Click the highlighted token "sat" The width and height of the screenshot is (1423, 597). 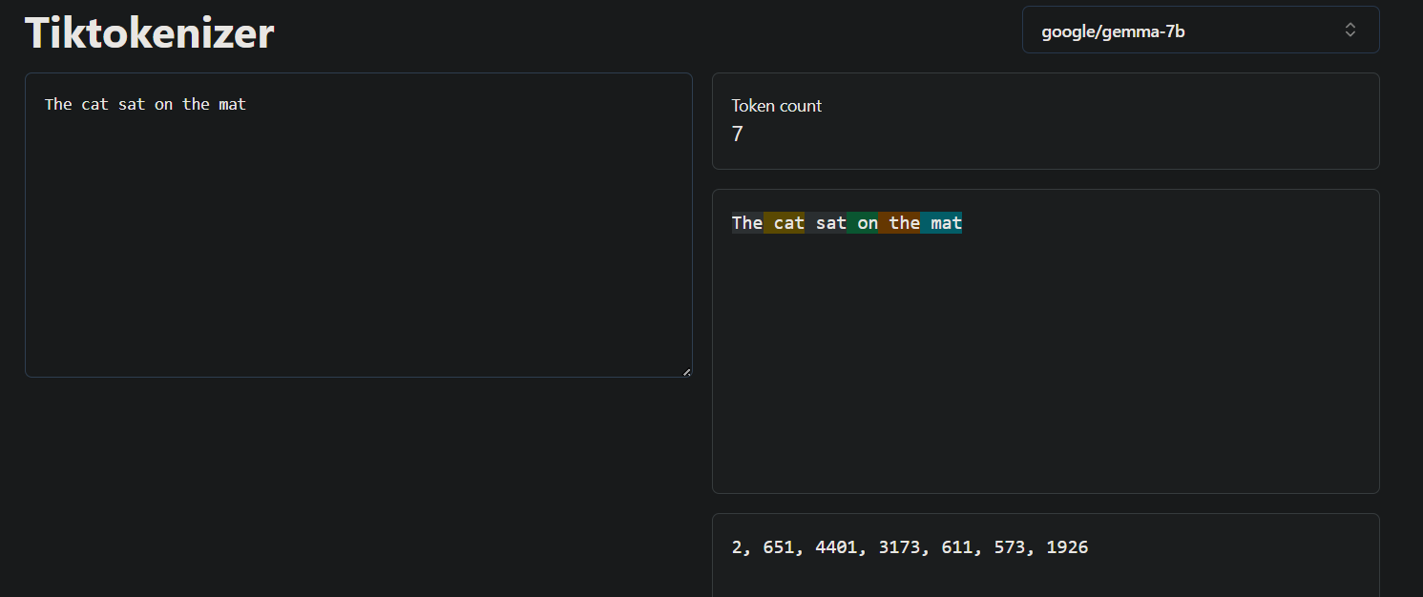tap(827, 223)
